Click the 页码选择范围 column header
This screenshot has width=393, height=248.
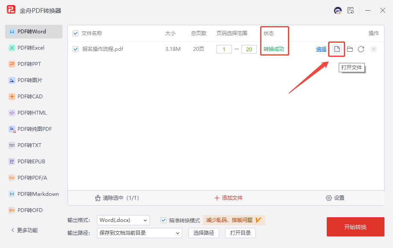[232, 33]
